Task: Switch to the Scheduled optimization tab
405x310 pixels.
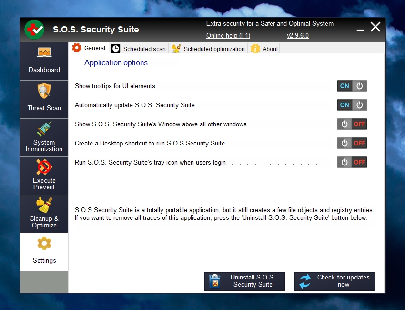Action: tap(208, 49)
